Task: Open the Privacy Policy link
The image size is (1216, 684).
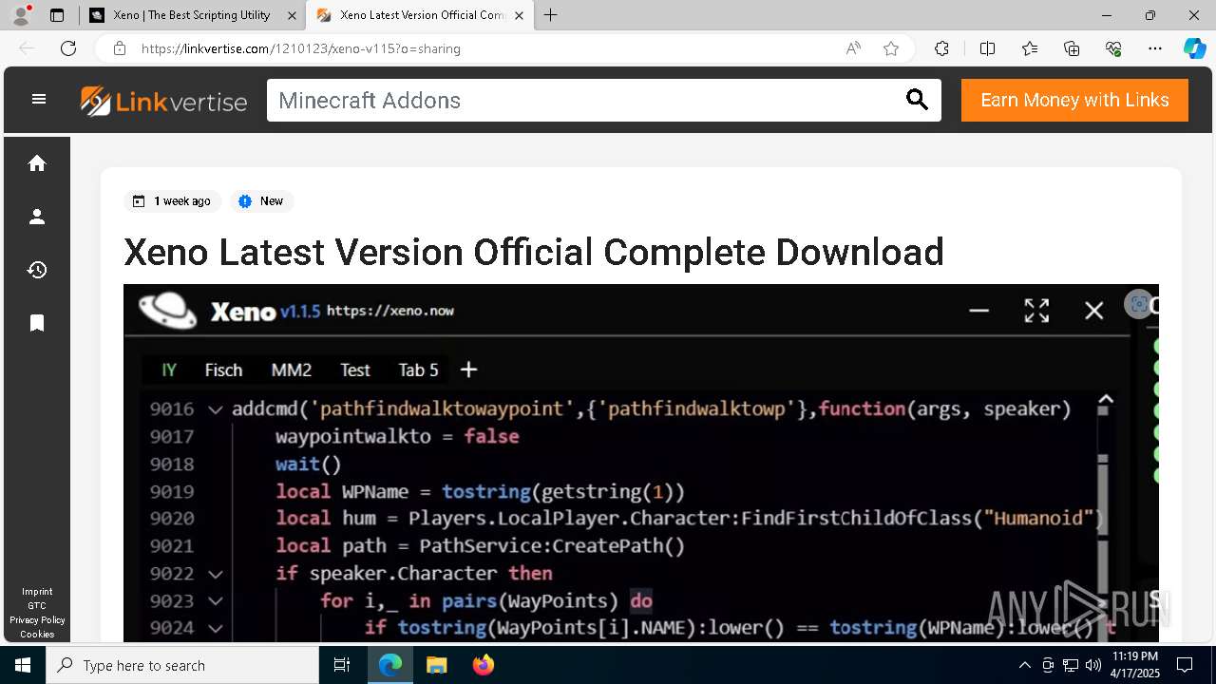Action: [x=37, y=620]
